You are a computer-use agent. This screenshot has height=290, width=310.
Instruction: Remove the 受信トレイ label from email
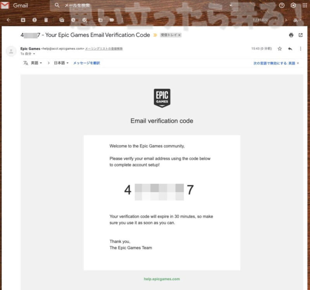(179, 35)
